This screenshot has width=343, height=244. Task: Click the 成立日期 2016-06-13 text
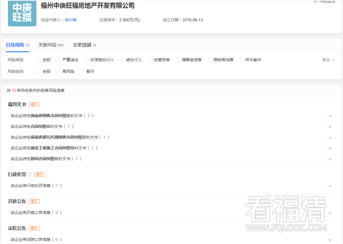(x=183, y=20)
